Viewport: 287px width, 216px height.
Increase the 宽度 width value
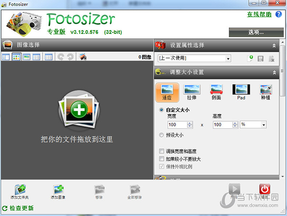(190, 123)
